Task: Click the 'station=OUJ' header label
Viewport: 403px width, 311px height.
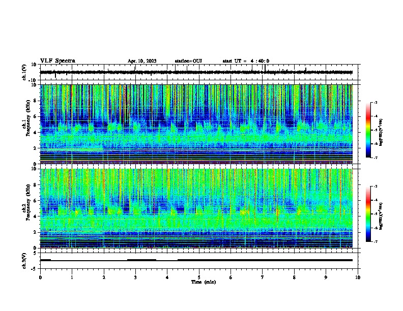Action: pyautogui.click(x=188, y=61)
